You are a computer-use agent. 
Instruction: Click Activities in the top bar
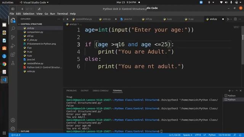pyautogui.click(x=8, y=2)
